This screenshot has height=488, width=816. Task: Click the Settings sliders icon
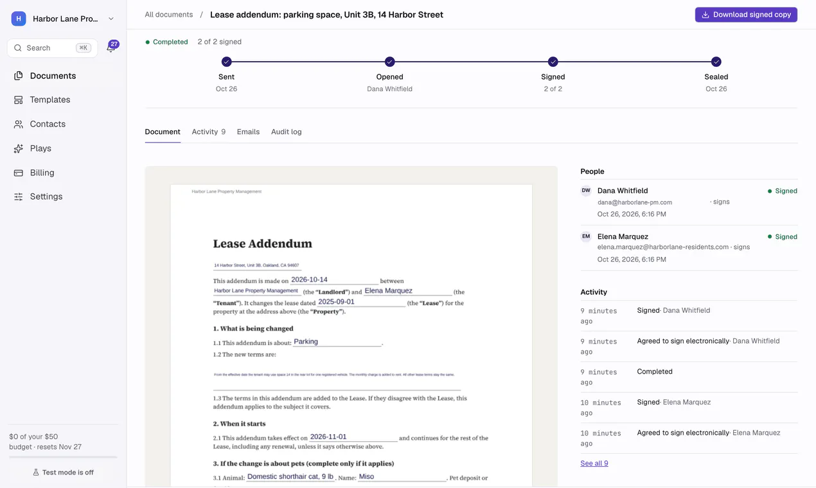(x=19, y=196)
